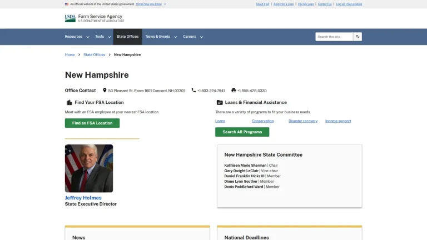Screen dimensions: 427x240
Task: Click Denis Paddleford Ward entry
Action: click(x=252, y=187)
